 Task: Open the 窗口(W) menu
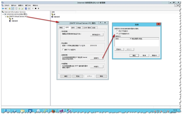[x=28, y=5]
